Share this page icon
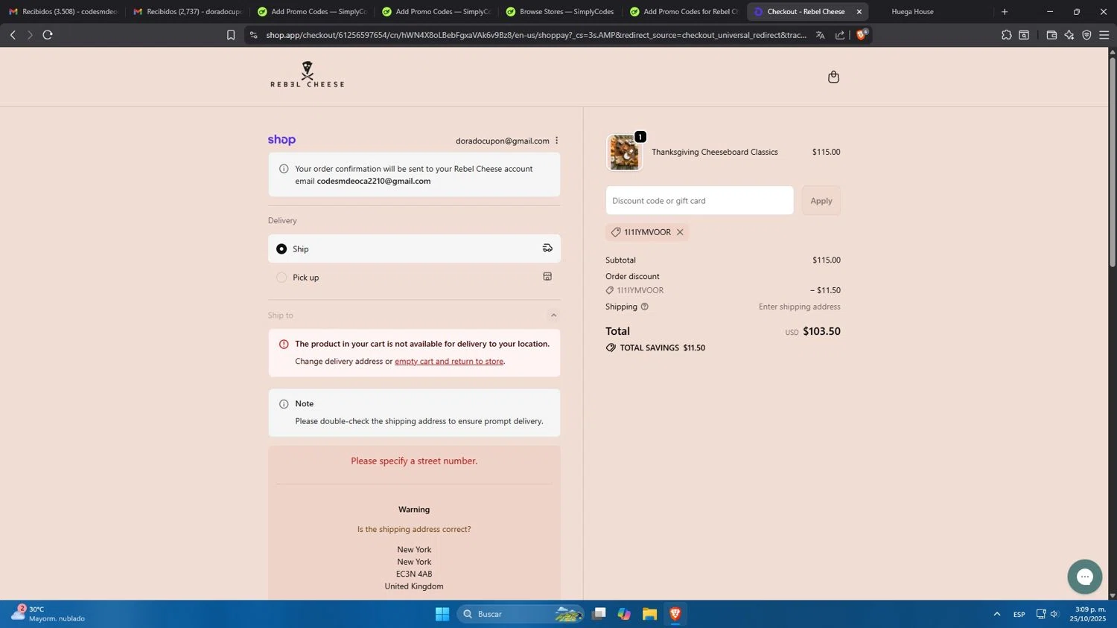Screen dimensions: 1117x628 [x=840, y=35]
